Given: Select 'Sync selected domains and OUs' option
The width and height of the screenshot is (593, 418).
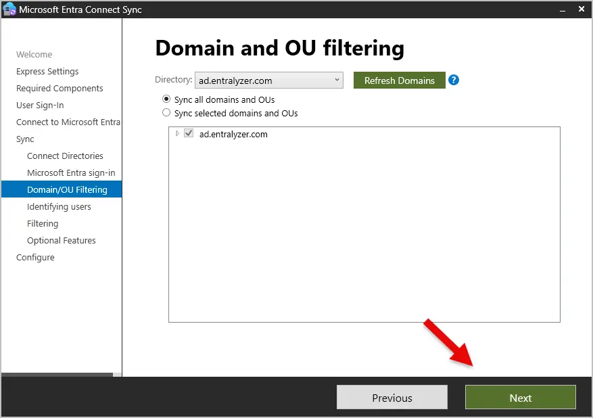Looking at the screenshot, I should [x=167, y=113].
